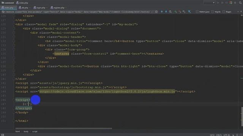Collapse the modal-dialog div fold marker
The image size is (243, 136).
pos(14,28)
